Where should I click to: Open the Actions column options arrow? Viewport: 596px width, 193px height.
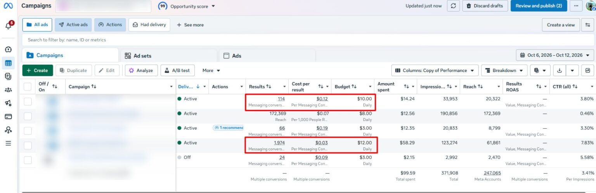(242, 87)
